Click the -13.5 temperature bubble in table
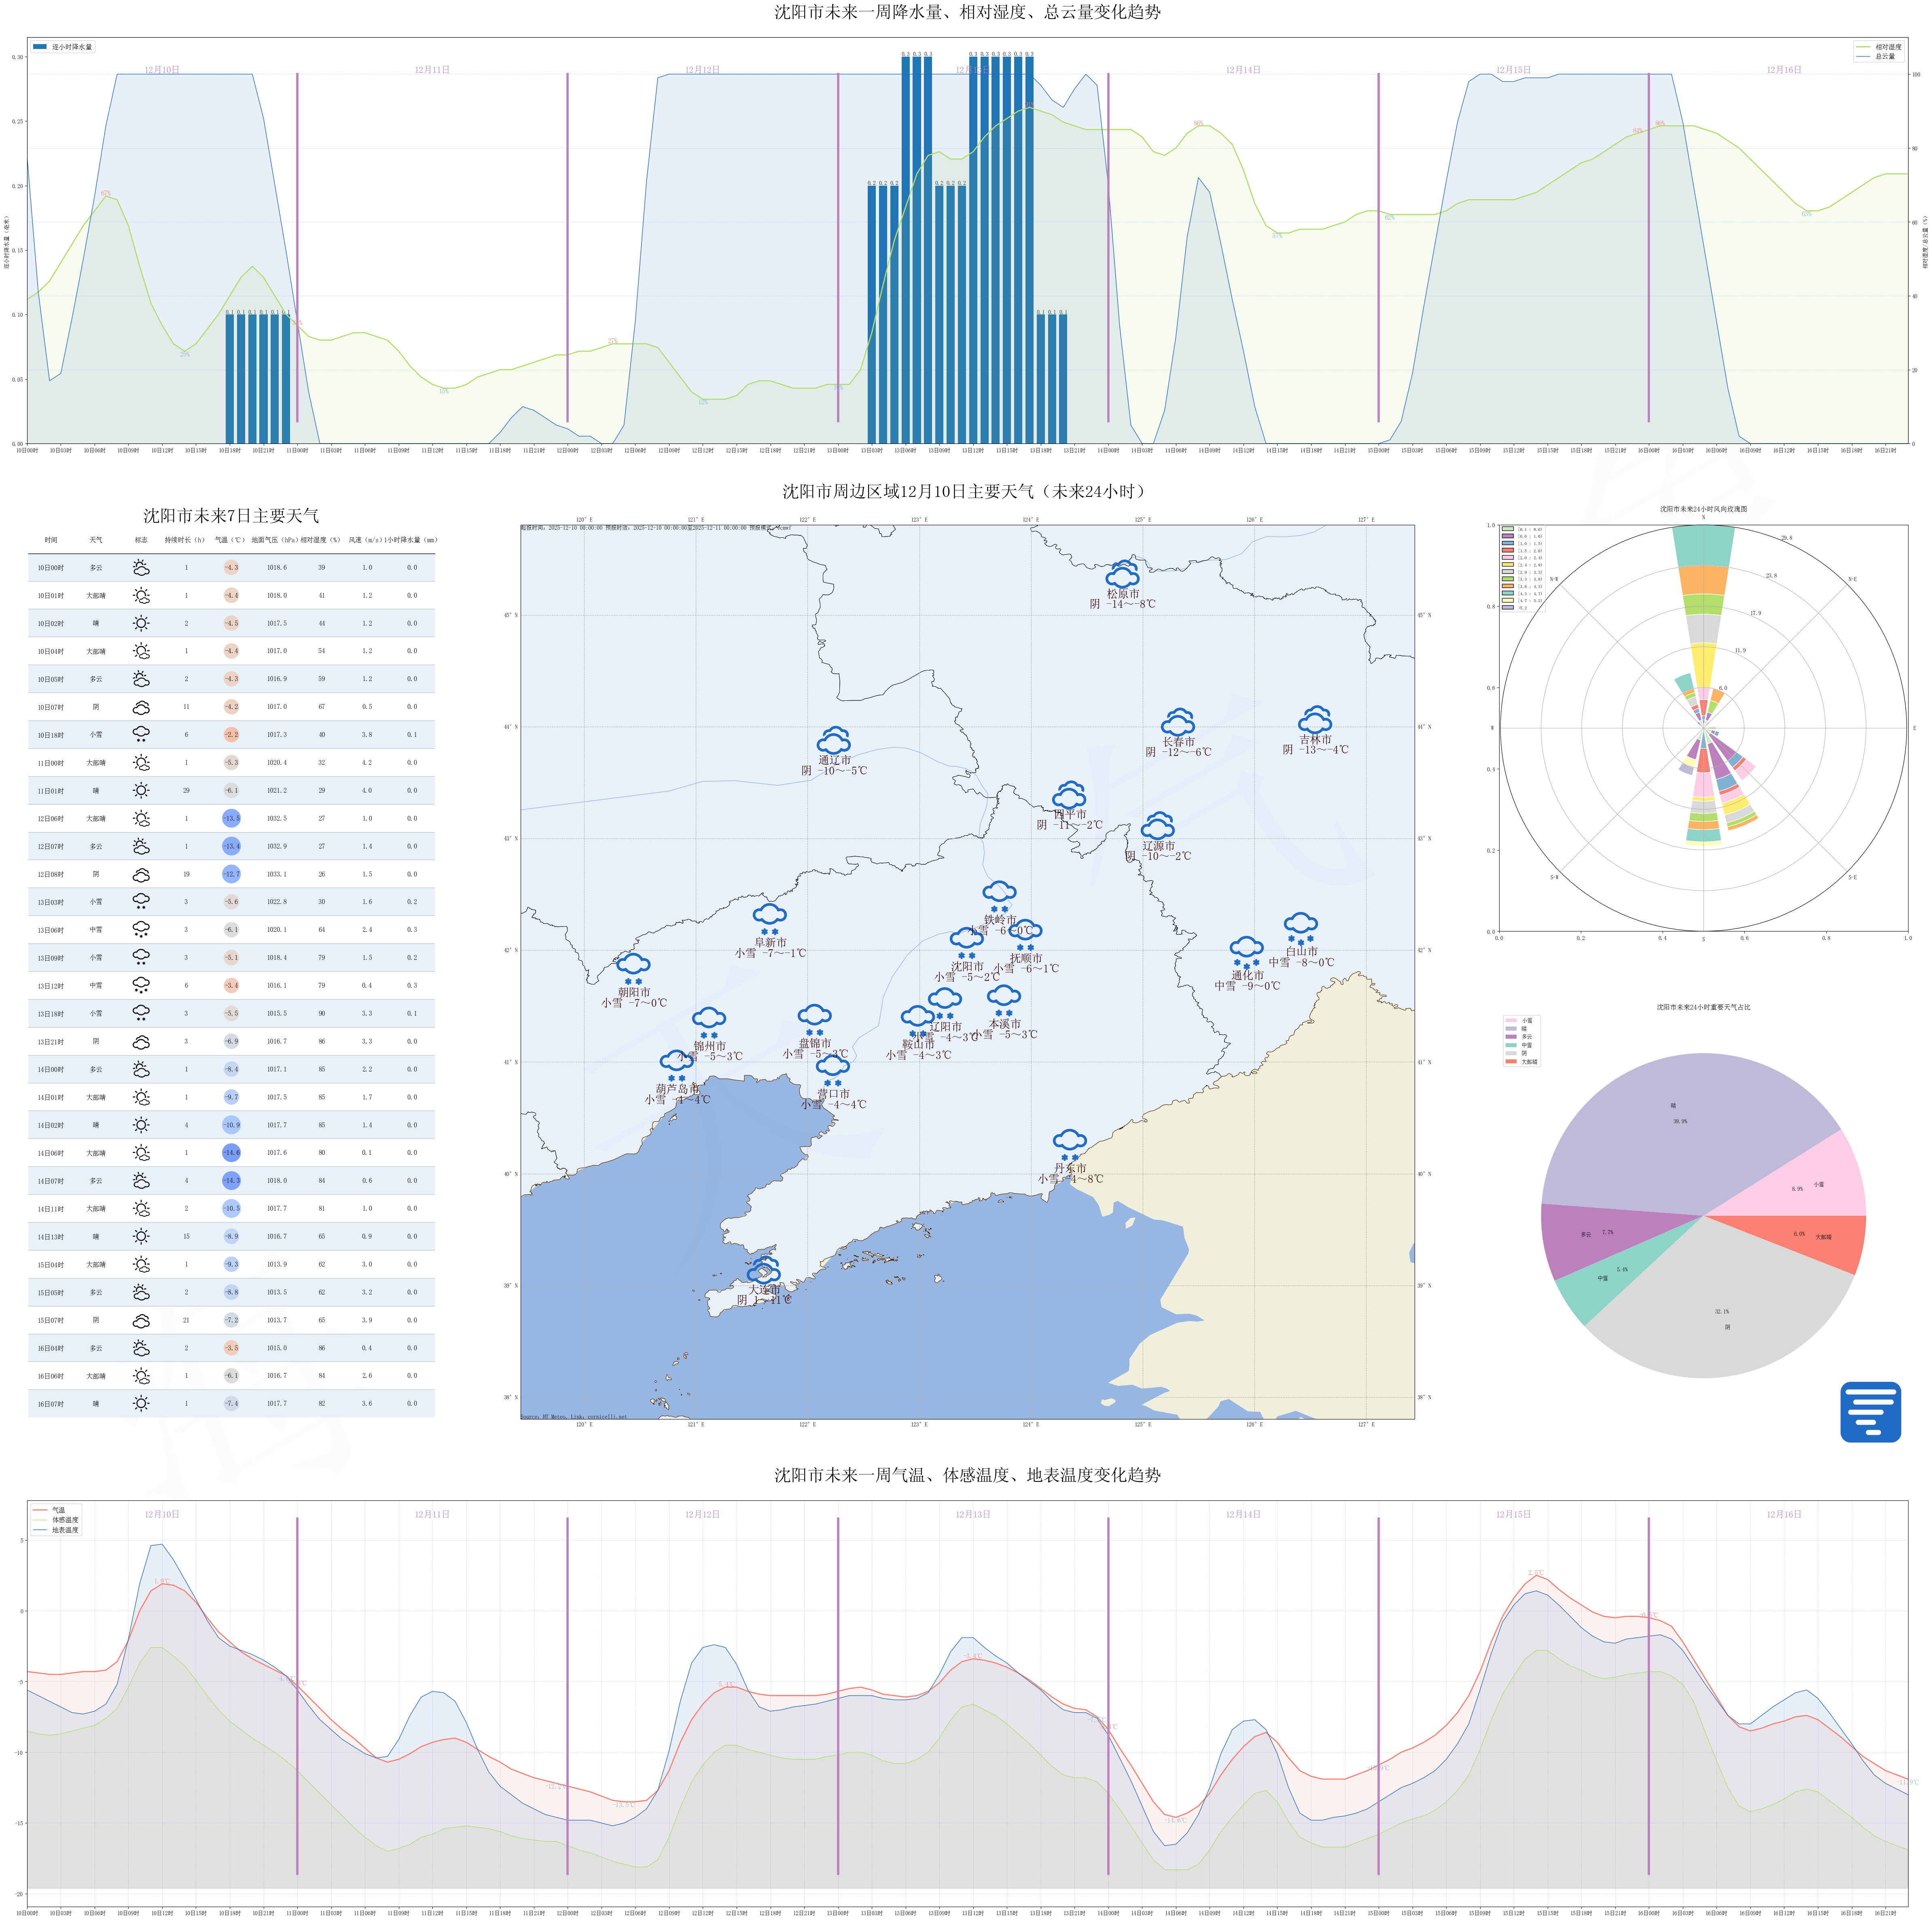Image resolution: width=1932 pixels, height=1920 pixels. [231, 819]
